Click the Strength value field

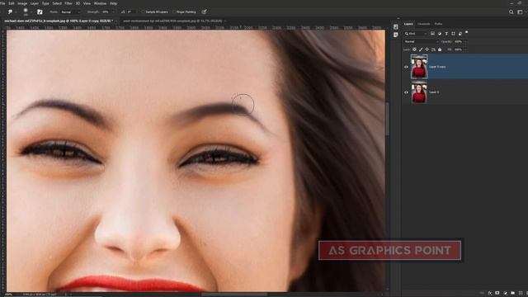(x=106, y=12)
